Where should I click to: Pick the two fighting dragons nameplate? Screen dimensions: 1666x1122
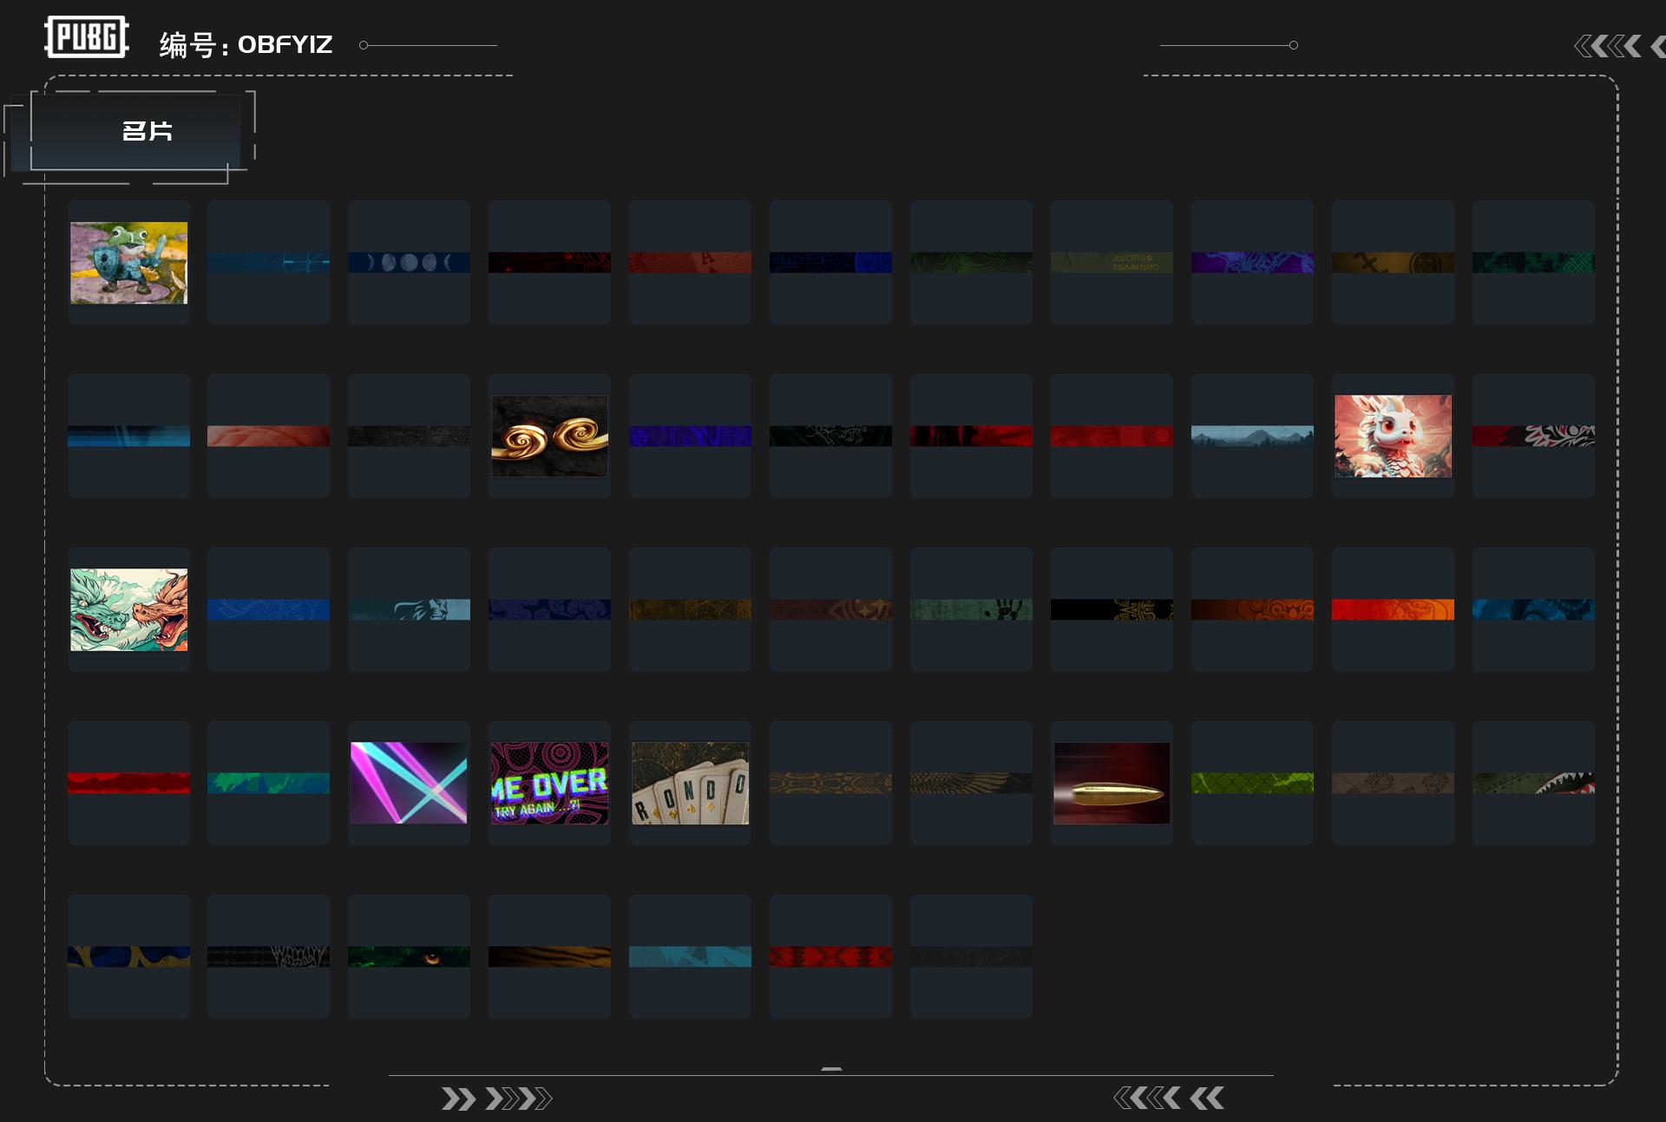click(x=128, y=610)
